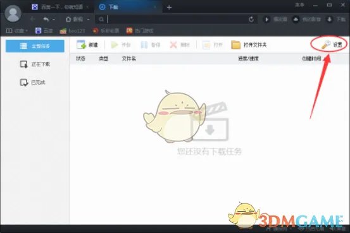Click the green play start button
Viewport: 350px width, 233px height.
click(120, 45)
